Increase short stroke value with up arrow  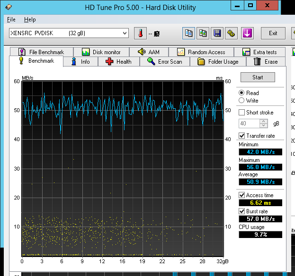[264, 122]
